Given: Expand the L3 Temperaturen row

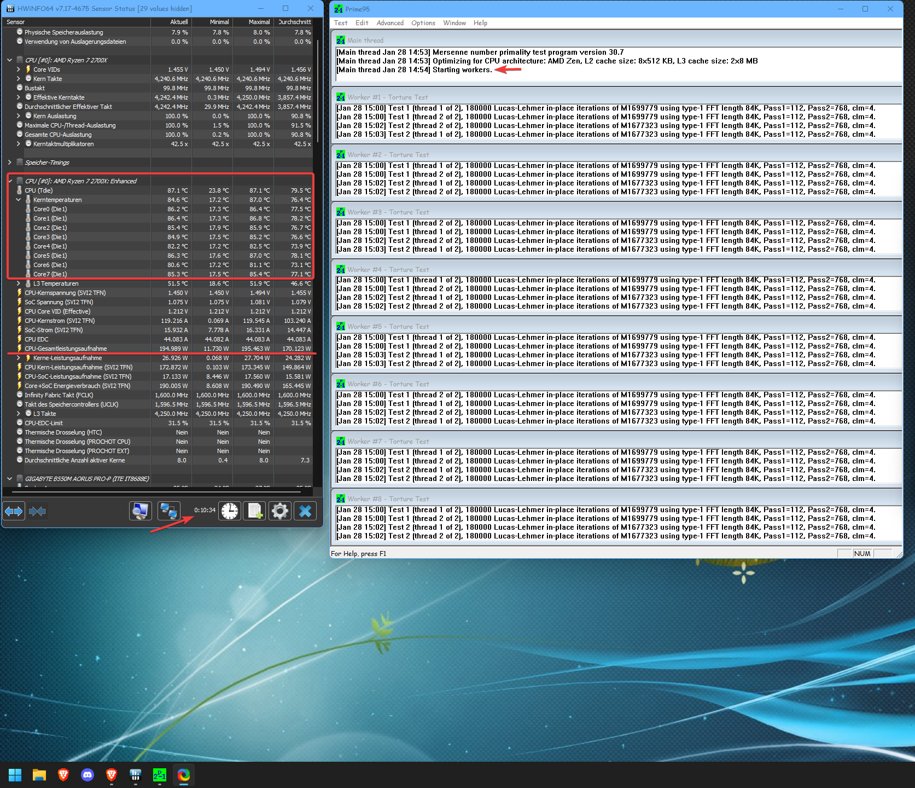Looking at the screenshot, I should coord(18,283).
